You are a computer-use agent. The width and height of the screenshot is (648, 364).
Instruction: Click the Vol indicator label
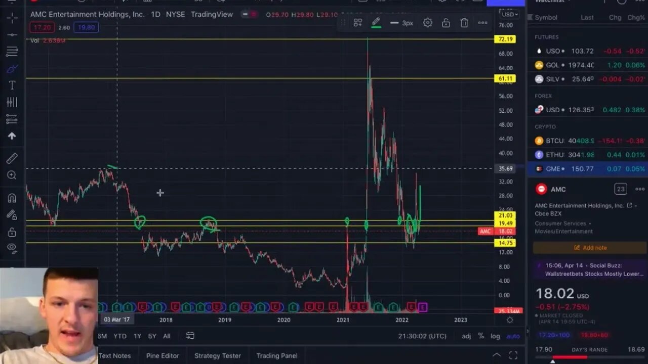[x=34, y=40]
